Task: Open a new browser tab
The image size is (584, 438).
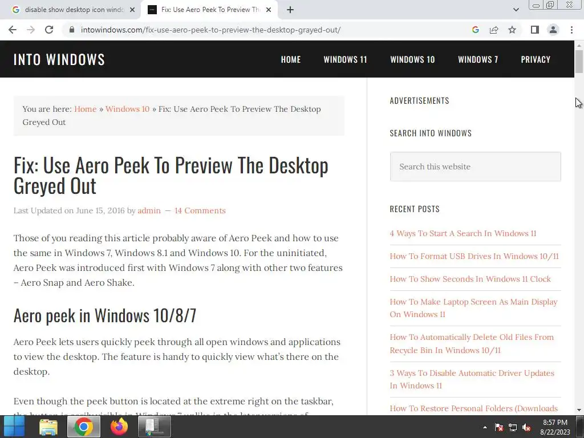Action: point(290,10)
